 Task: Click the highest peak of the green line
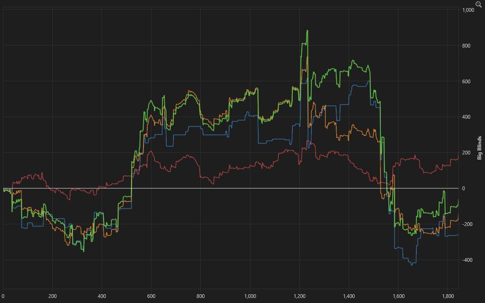(x=307, y=31)
